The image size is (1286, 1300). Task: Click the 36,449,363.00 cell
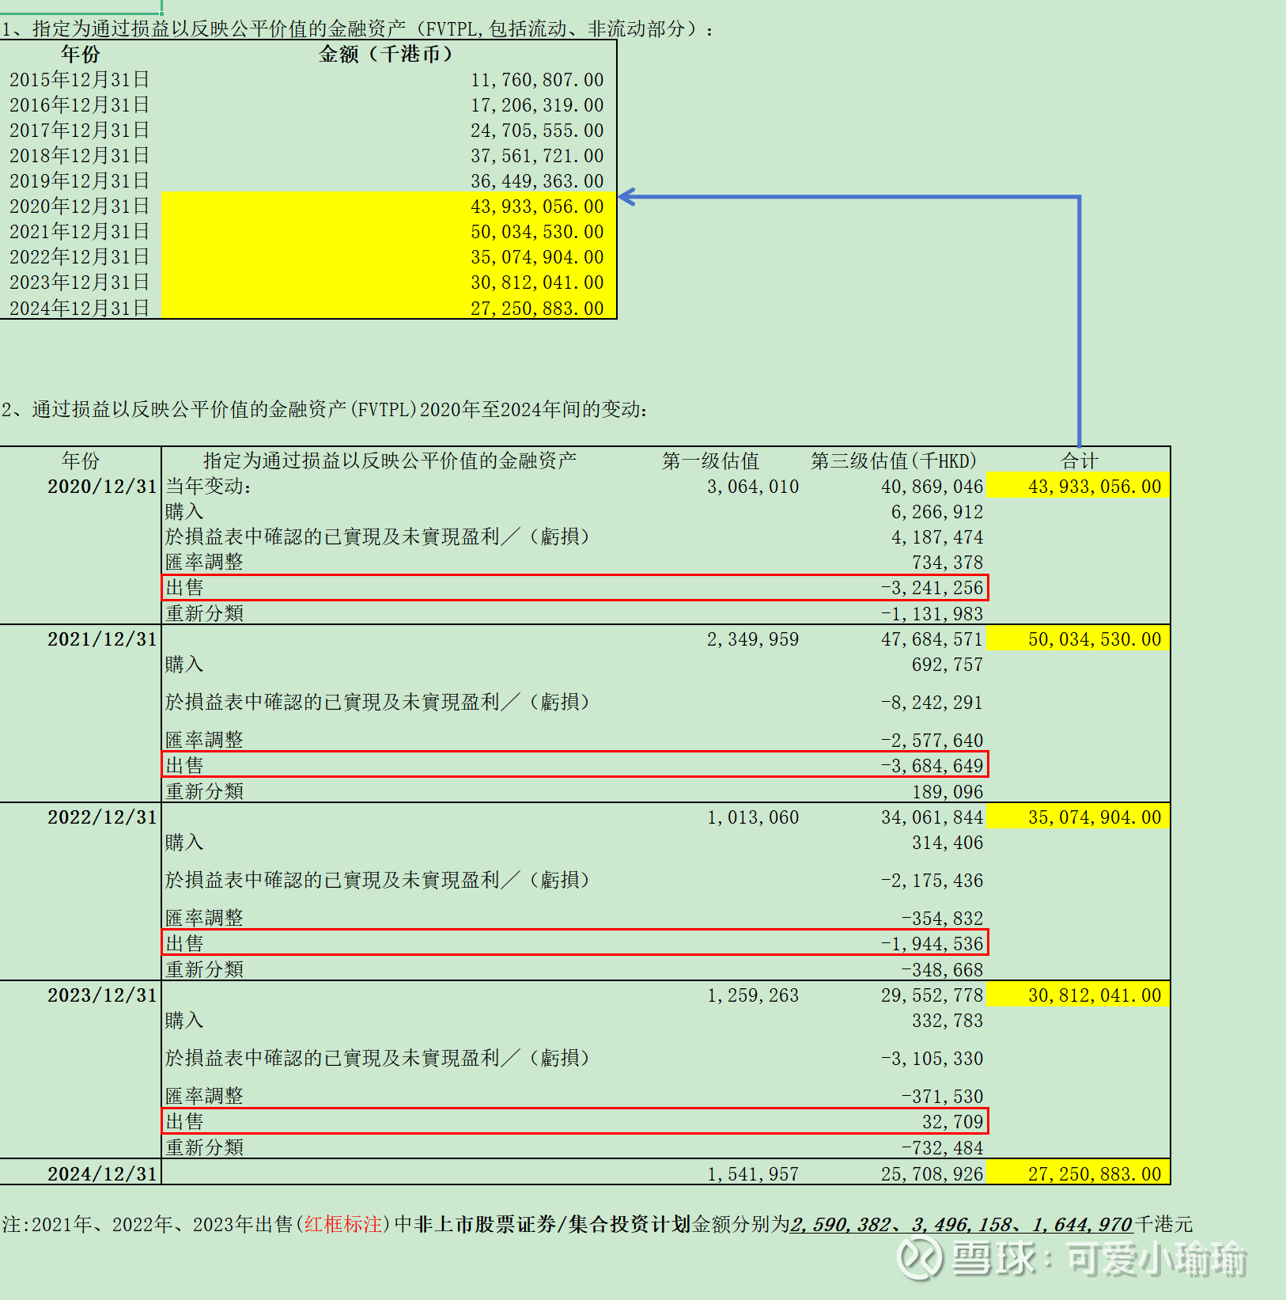(537, 181)
